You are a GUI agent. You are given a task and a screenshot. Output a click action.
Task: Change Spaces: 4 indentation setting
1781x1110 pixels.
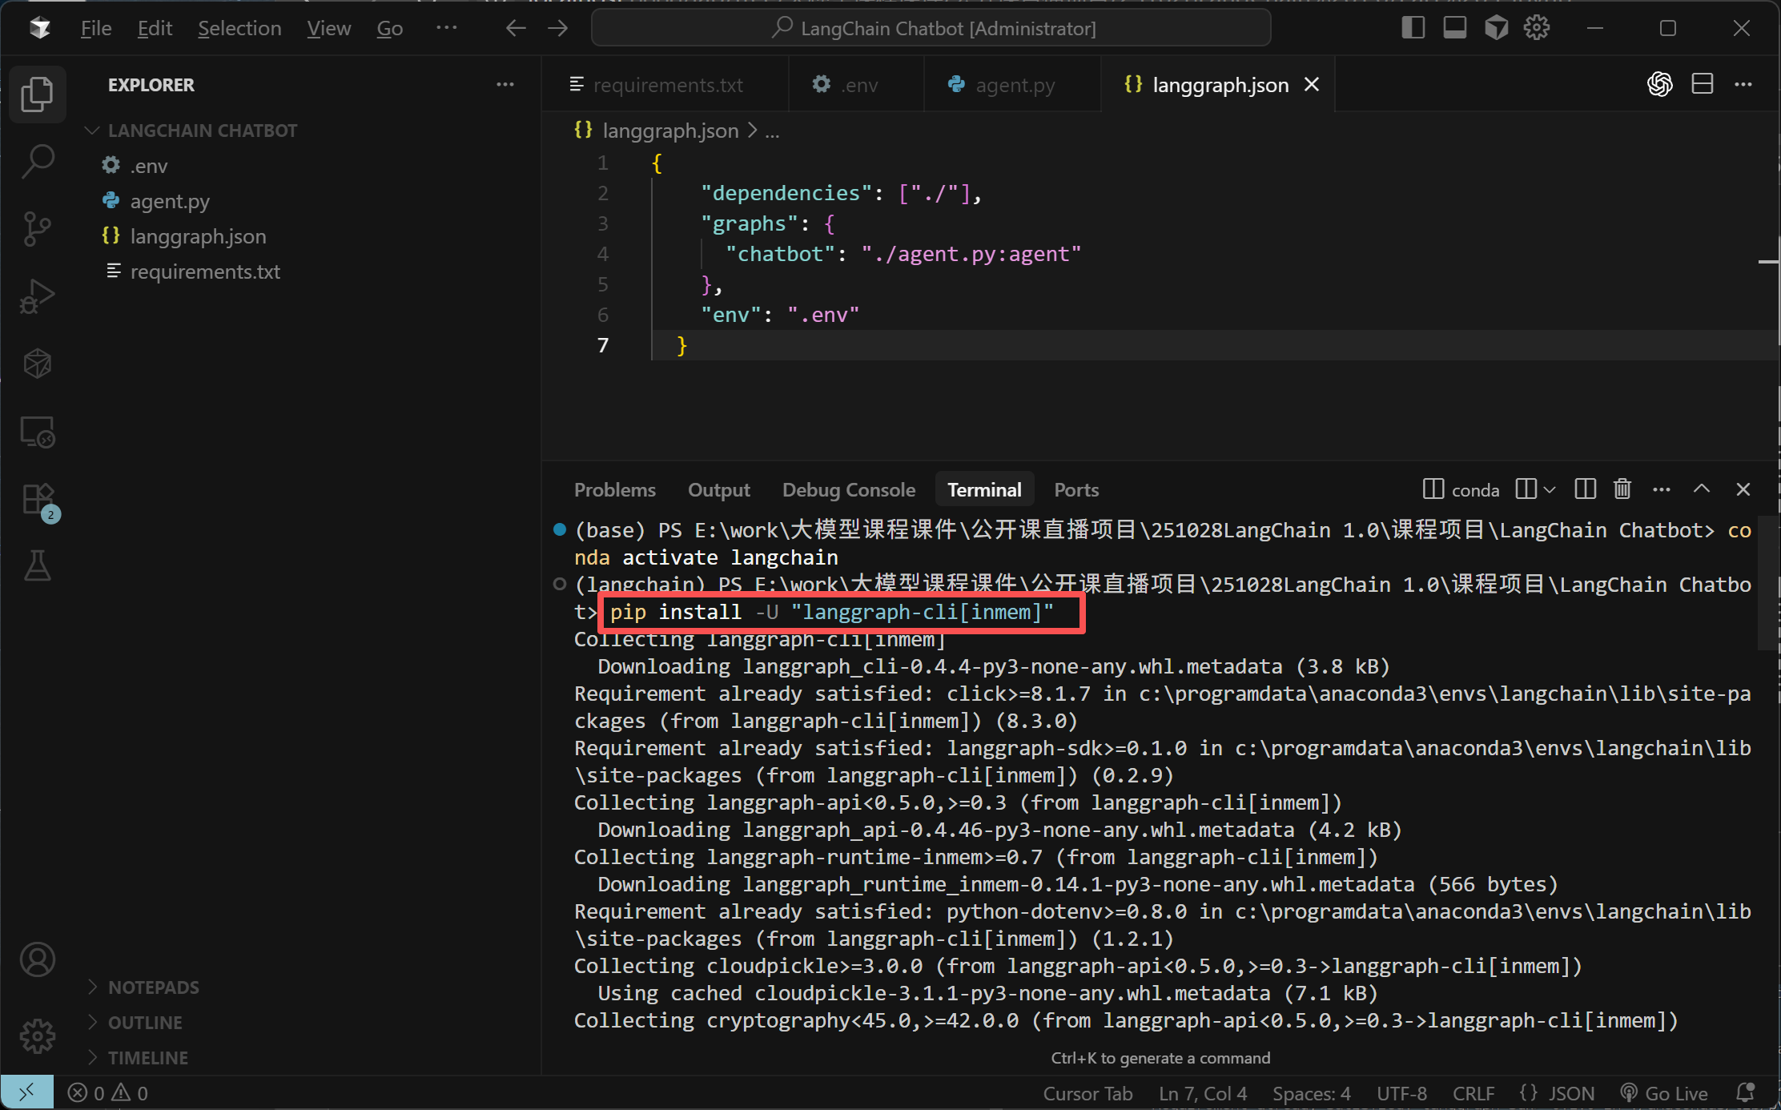[1311, 1092]
